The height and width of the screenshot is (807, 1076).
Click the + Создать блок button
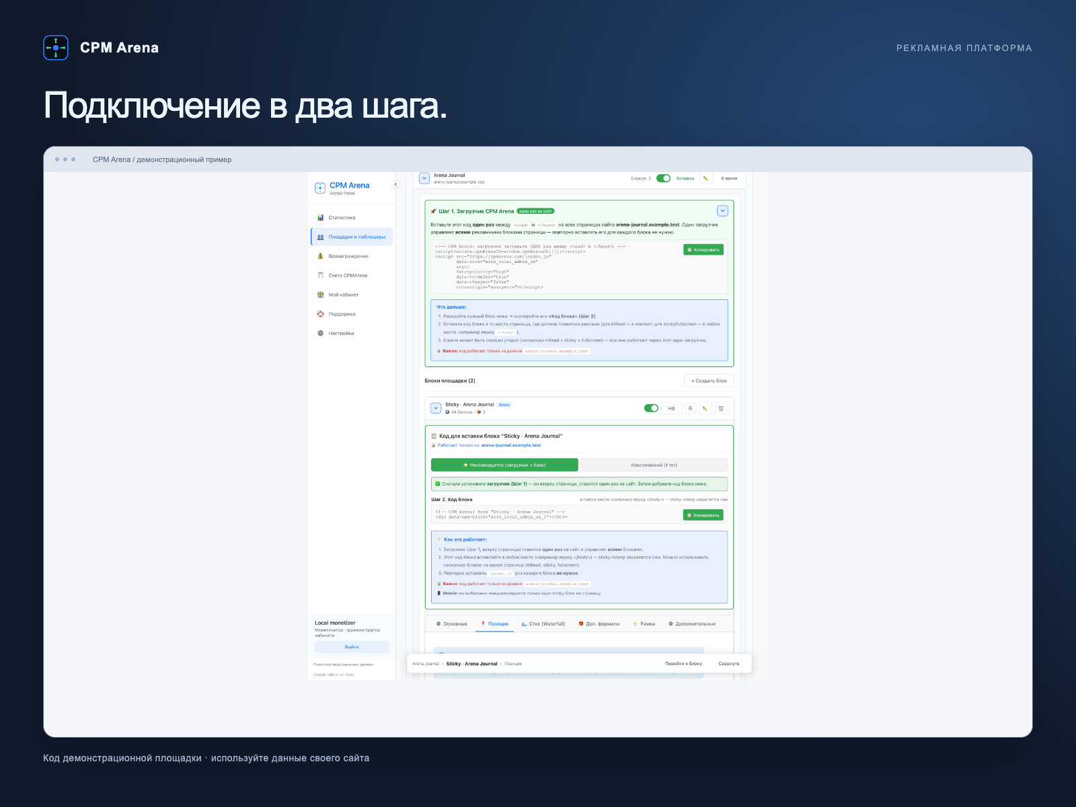coord(709,381)
